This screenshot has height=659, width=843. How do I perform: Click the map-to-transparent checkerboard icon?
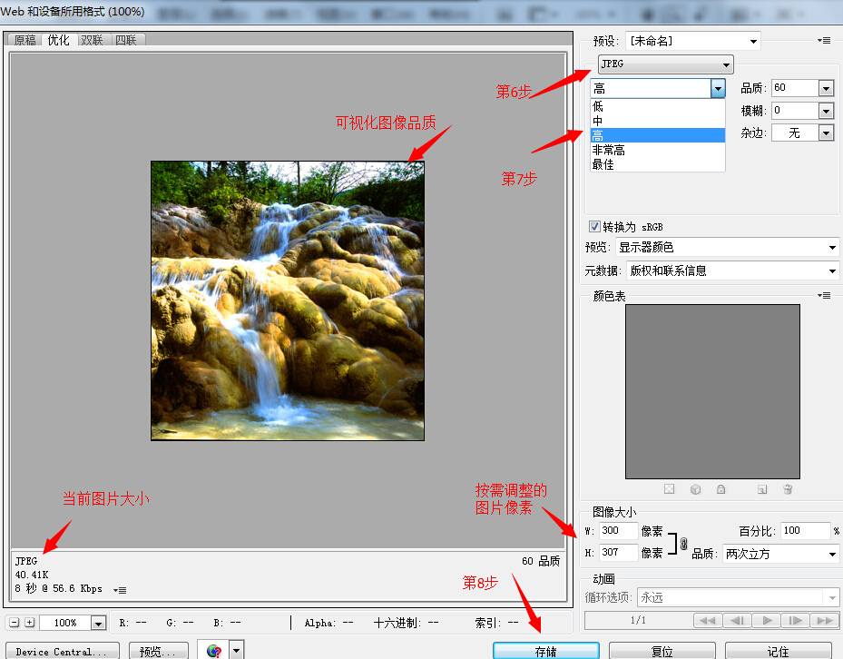[669, 489]
